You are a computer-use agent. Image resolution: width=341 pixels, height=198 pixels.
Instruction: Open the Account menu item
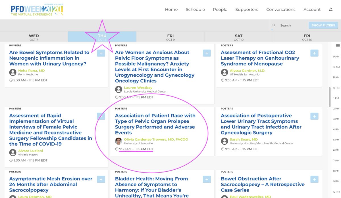[x=312, y=9]
